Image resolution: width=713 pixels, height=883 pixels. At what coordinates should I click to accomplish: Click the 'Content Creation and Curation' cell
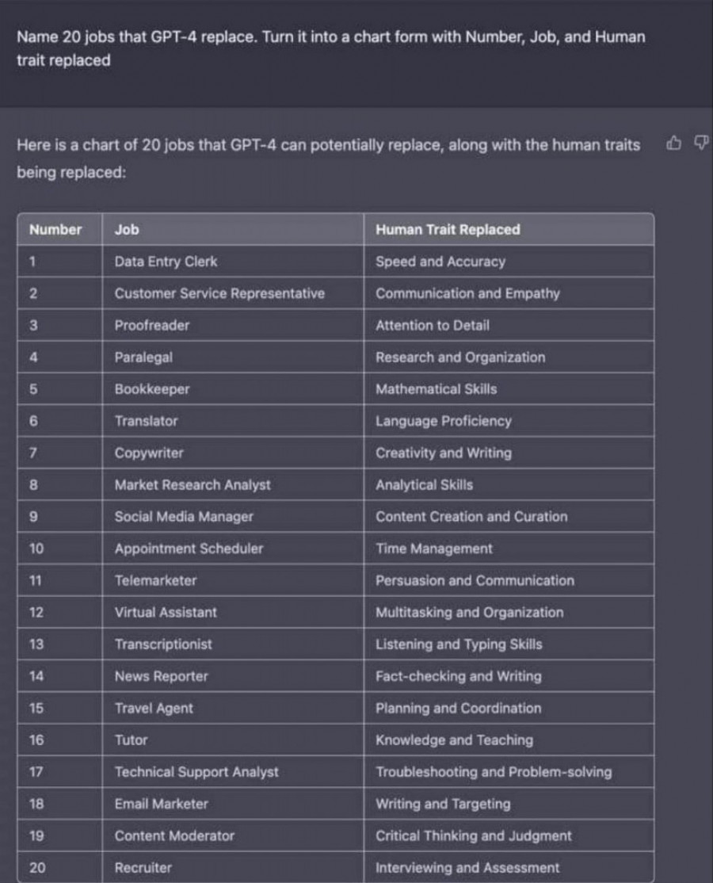click(x=471, y=517)
